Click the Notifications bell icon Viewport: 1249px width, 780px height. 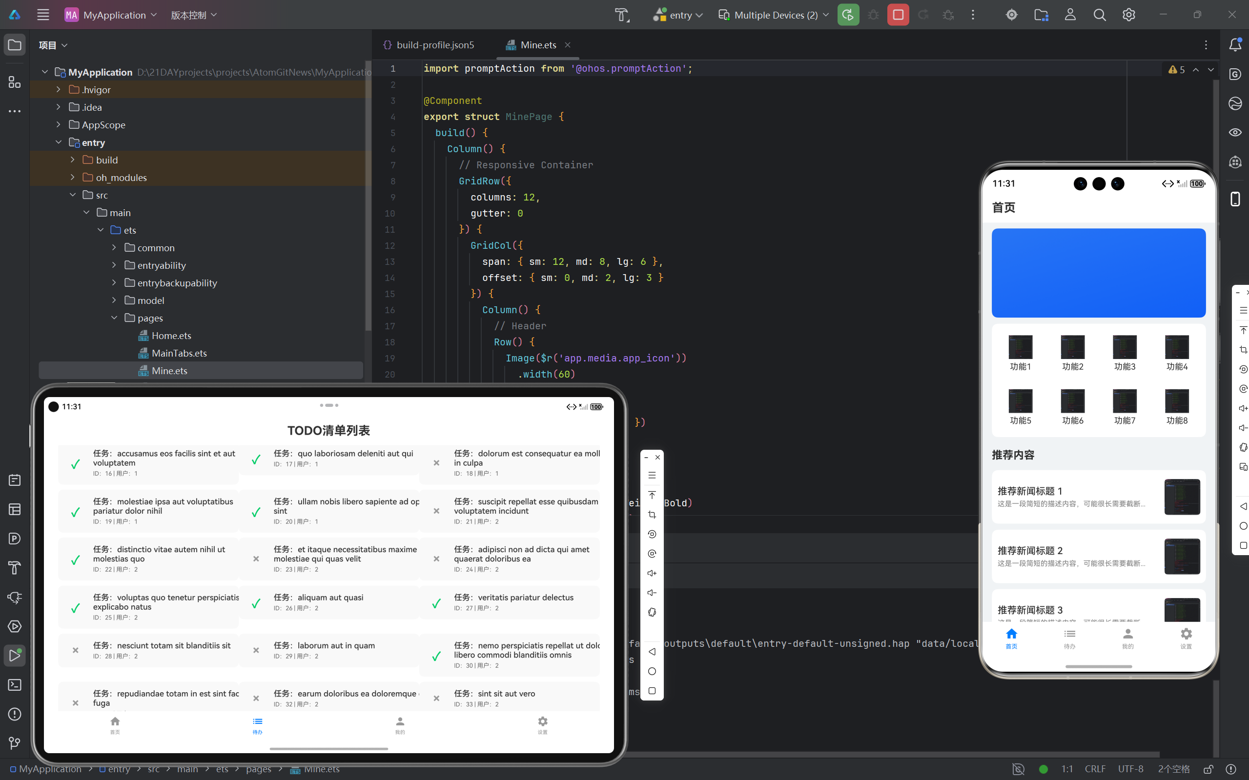[1235, 45]
